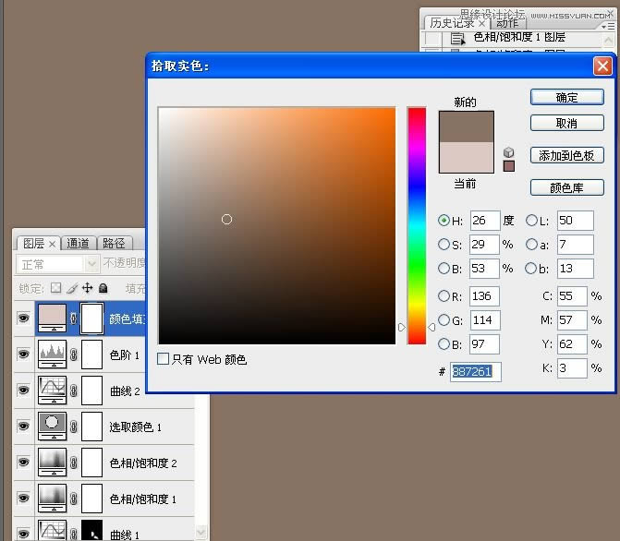
Task: Click the H hue value field
Action: (x=485, y=221)
